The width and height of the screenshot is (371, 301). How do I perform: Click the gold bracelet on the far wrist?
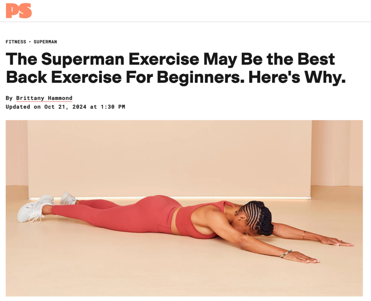(x=304, y=235)
